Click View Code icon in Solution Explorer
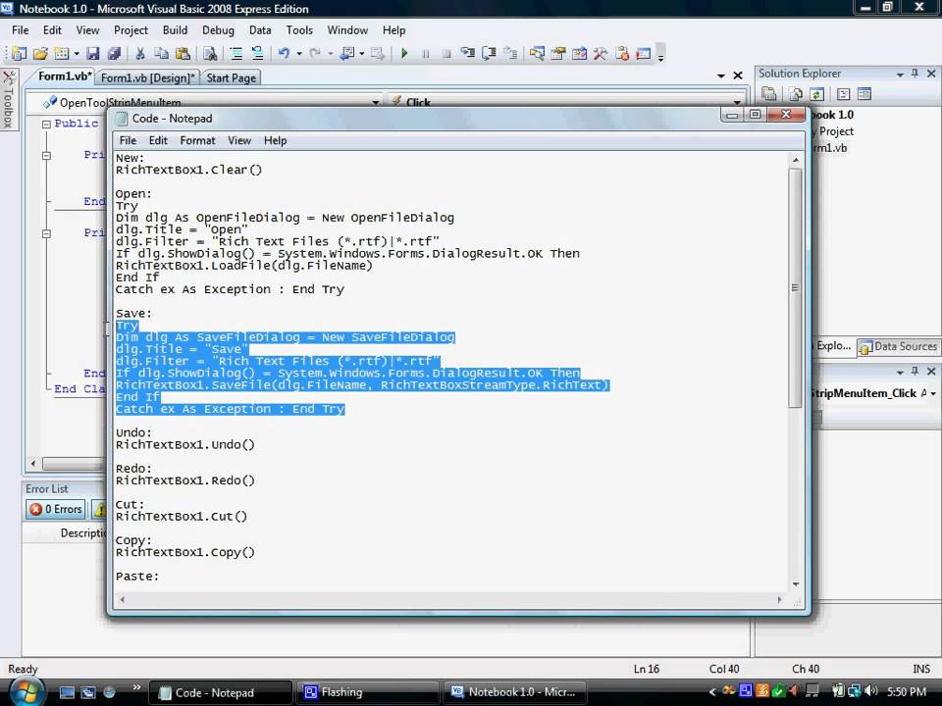The width and height of the screenshot is (942, 706). coord(843,94)
